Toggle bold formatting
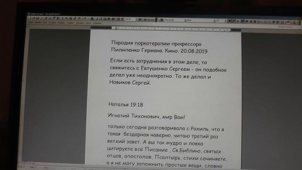302x170 pixels. [230, 21]
